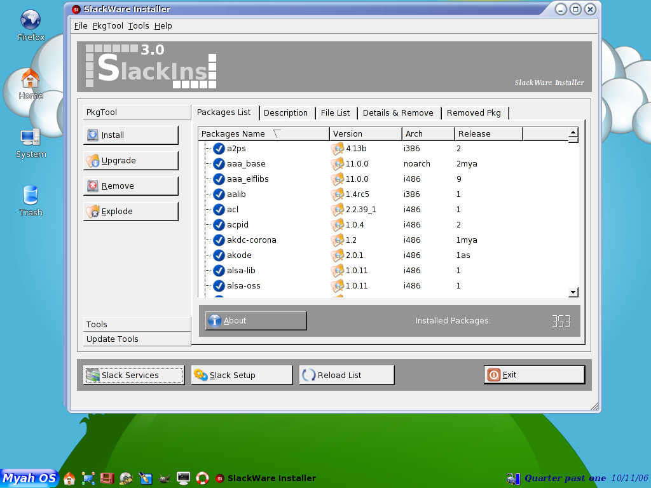Click the check icon beside akdc-corona

pyautogui.click(x=219, y=240)
